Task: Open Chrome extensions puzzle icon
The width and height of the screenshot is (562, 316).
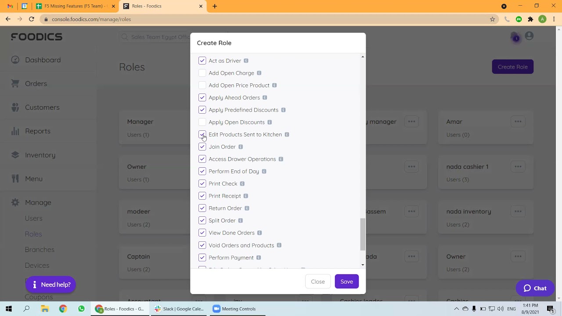Action: point(530,19)
